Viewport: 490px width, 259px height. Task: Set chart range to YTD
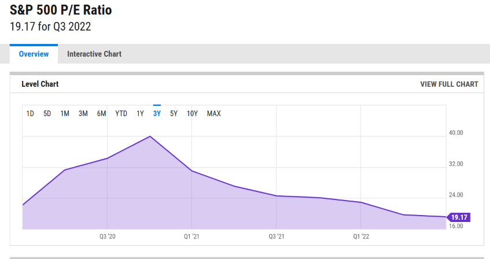pos(121,113)
